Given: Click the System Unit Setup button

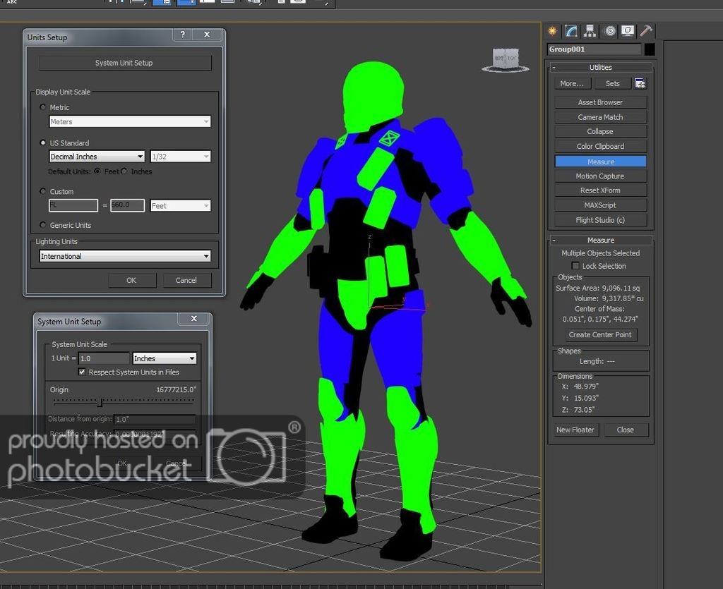Looking at the screenshot, I should [125, 63].
